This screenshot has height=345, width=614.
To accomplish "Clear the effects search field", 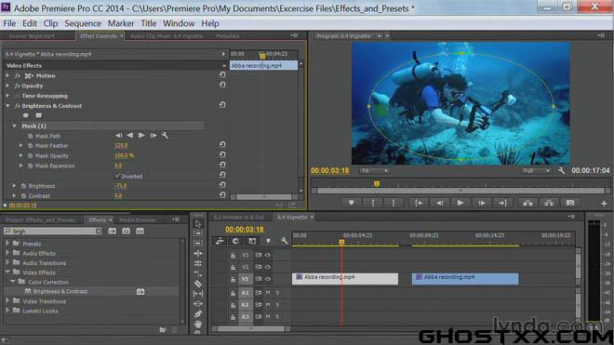I will point(99,231).
